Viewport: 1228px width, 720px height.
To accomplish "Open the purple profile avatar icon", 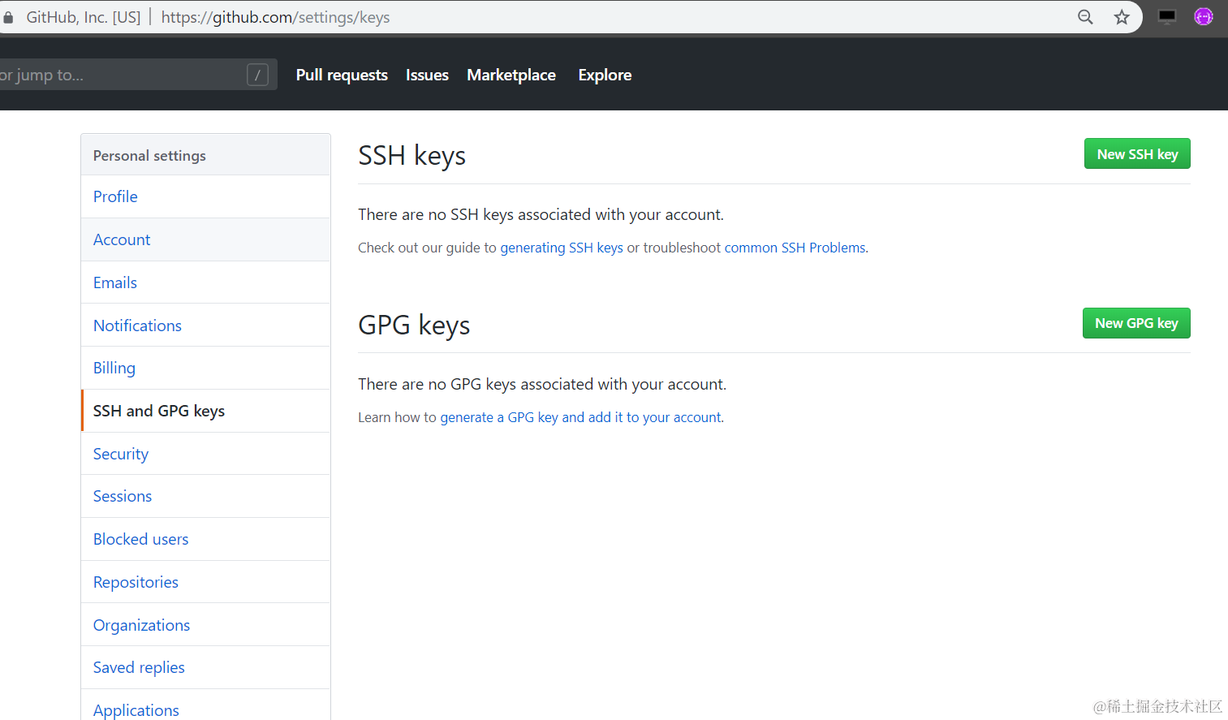I will coord(1204,16).
